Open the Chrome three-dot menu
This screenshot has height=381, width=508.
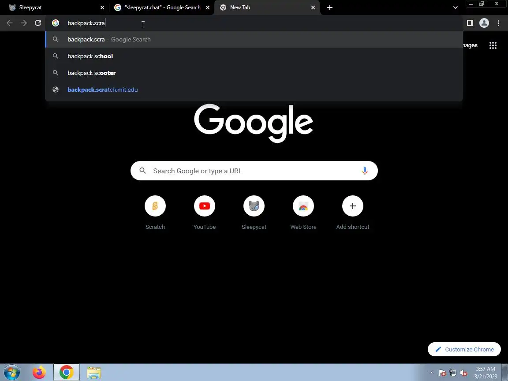point(498,22)
